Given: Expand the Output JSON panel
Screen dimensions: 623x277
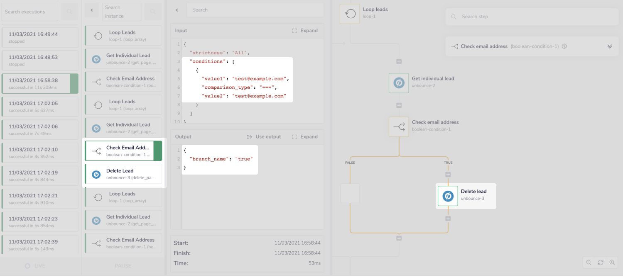Looking at the screenshot, I should [x=305, y=137].
